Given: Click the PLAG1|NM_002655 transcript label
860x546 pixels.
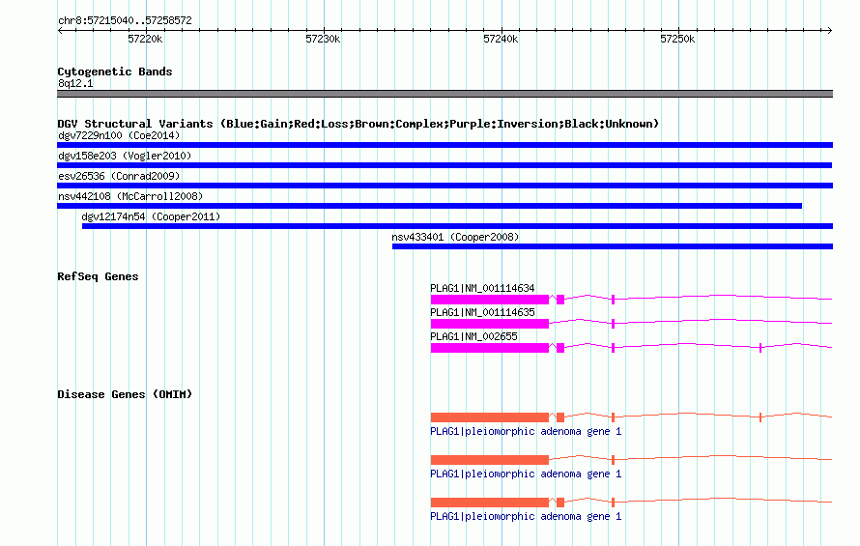Looking at the screenshot, I should (x=473, y=336).
